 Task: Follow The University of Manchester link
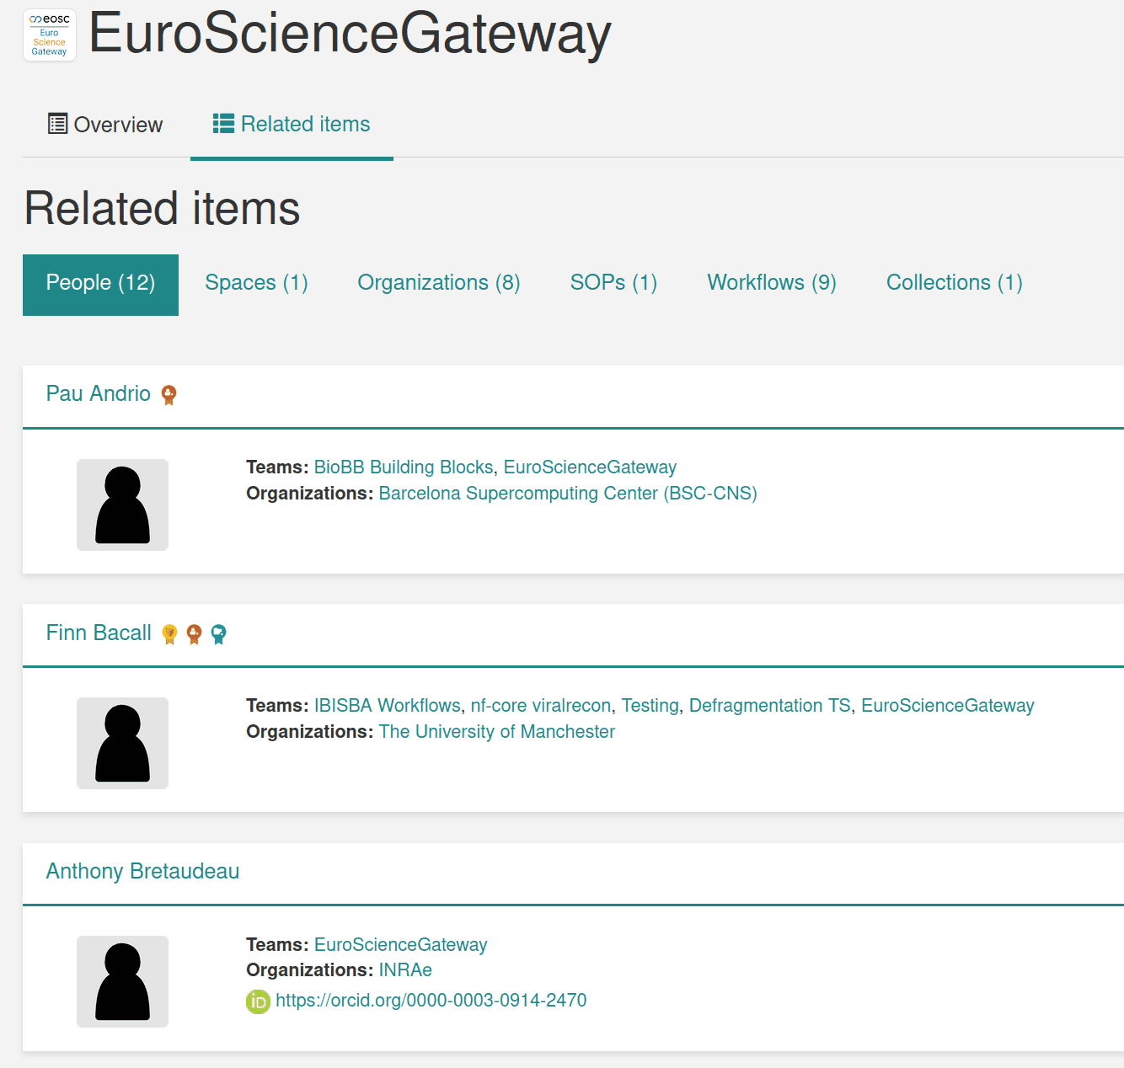[x=496, y=731]
